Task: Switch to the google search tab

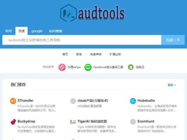Action: 37,31
